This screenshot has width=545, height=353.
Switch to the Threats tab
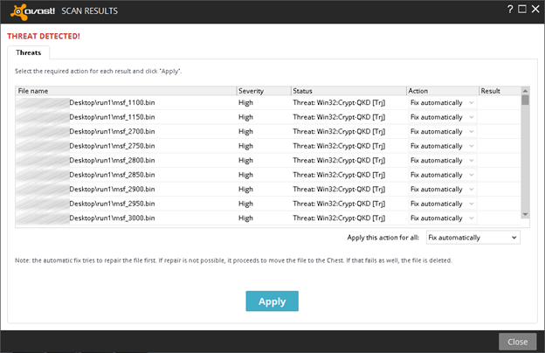29,52
